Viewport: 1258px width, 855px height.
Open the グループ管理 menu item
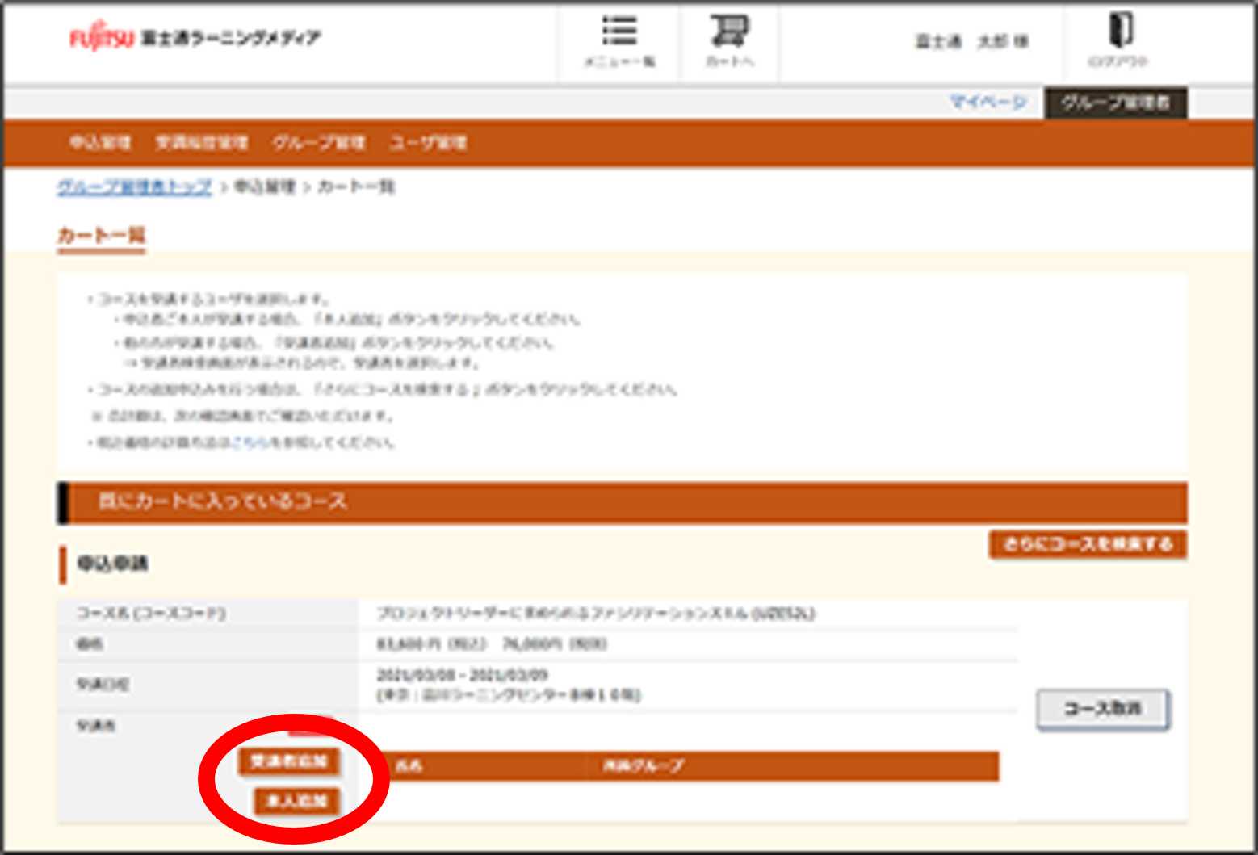click(x=319, y=143)
